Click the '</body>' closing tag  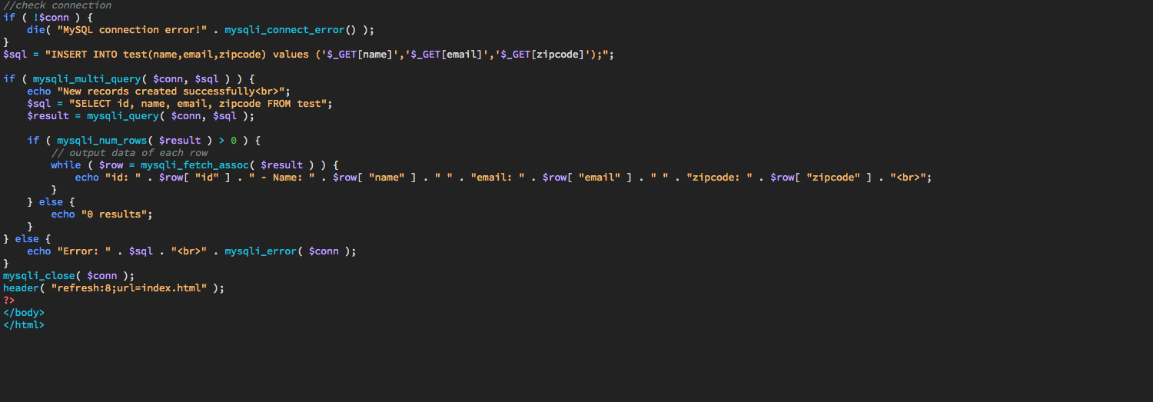click(24, 313)
